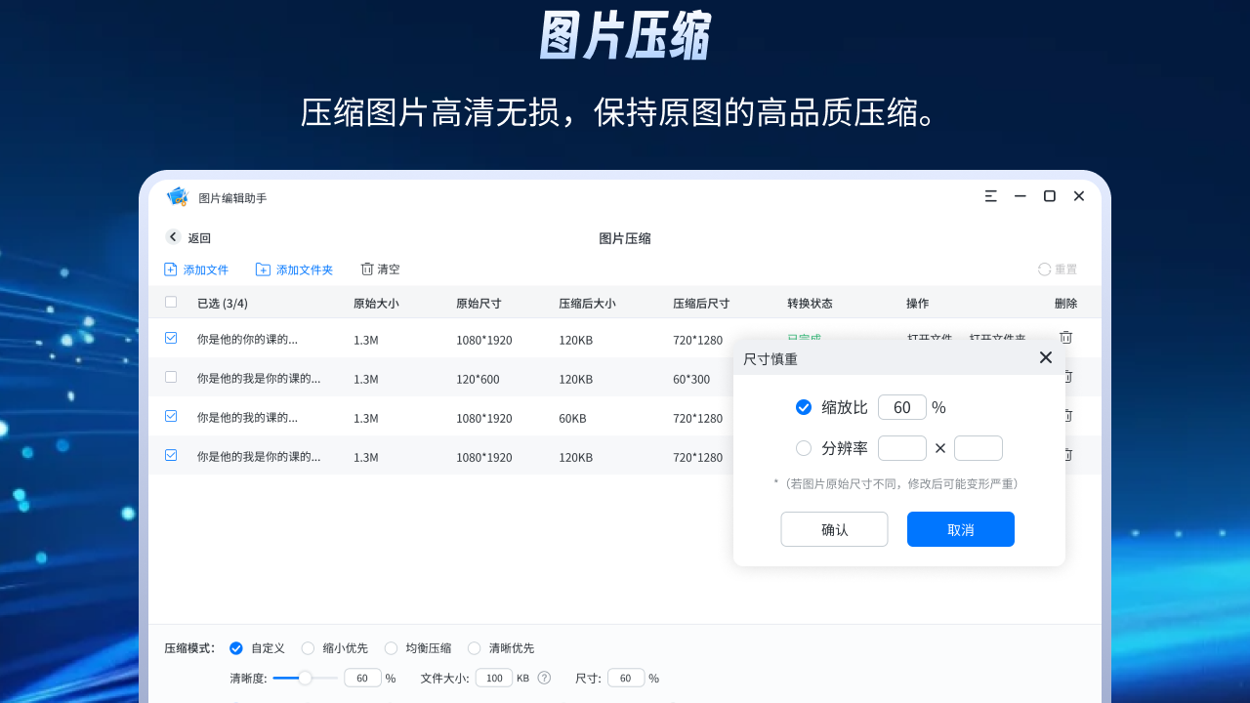Click the delete icon for the 120*600 image
The width and height of the screenshot is (1250, 703).
click(x=1065, y=377)
